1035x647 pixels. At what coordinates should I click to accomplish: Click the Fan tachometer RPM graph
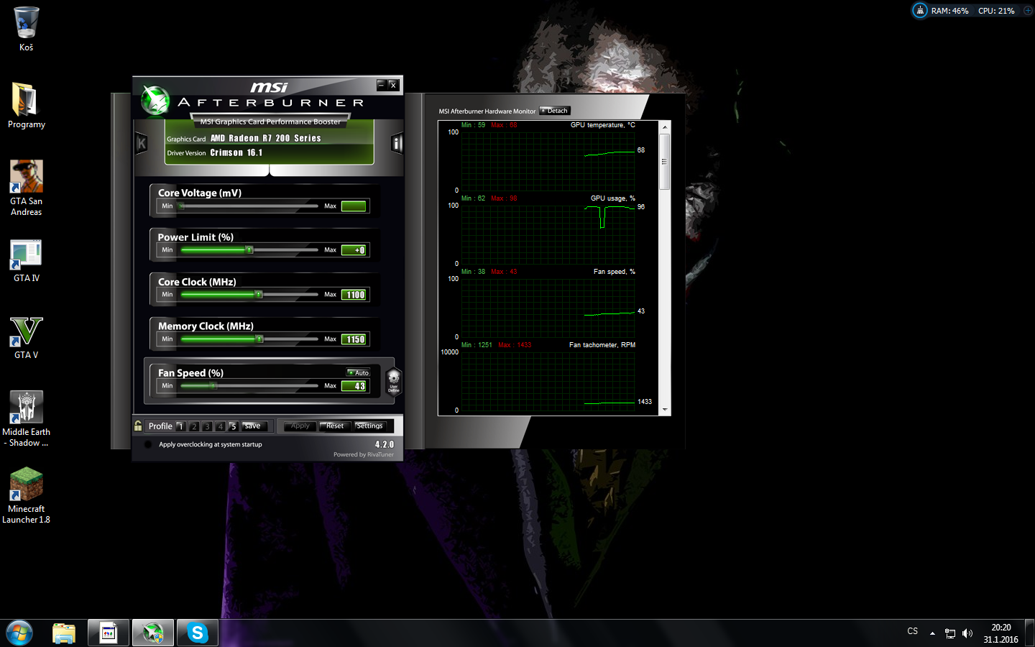pyautogui.click(x=548, y=381)
